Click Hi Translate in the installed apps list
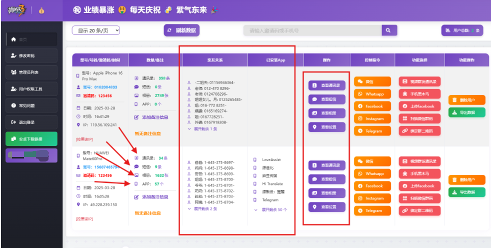The width and height of the screenshot is (491, 248). click(x=272, y=184)
